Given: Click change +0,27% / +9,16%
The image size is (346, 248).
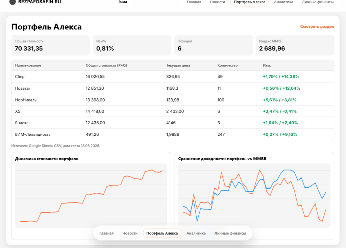Looking at the screenshot, I should [x=280, y=134].
